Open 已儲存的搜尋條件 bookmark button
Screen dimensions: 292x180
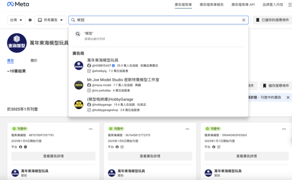(x=272, y=20)
